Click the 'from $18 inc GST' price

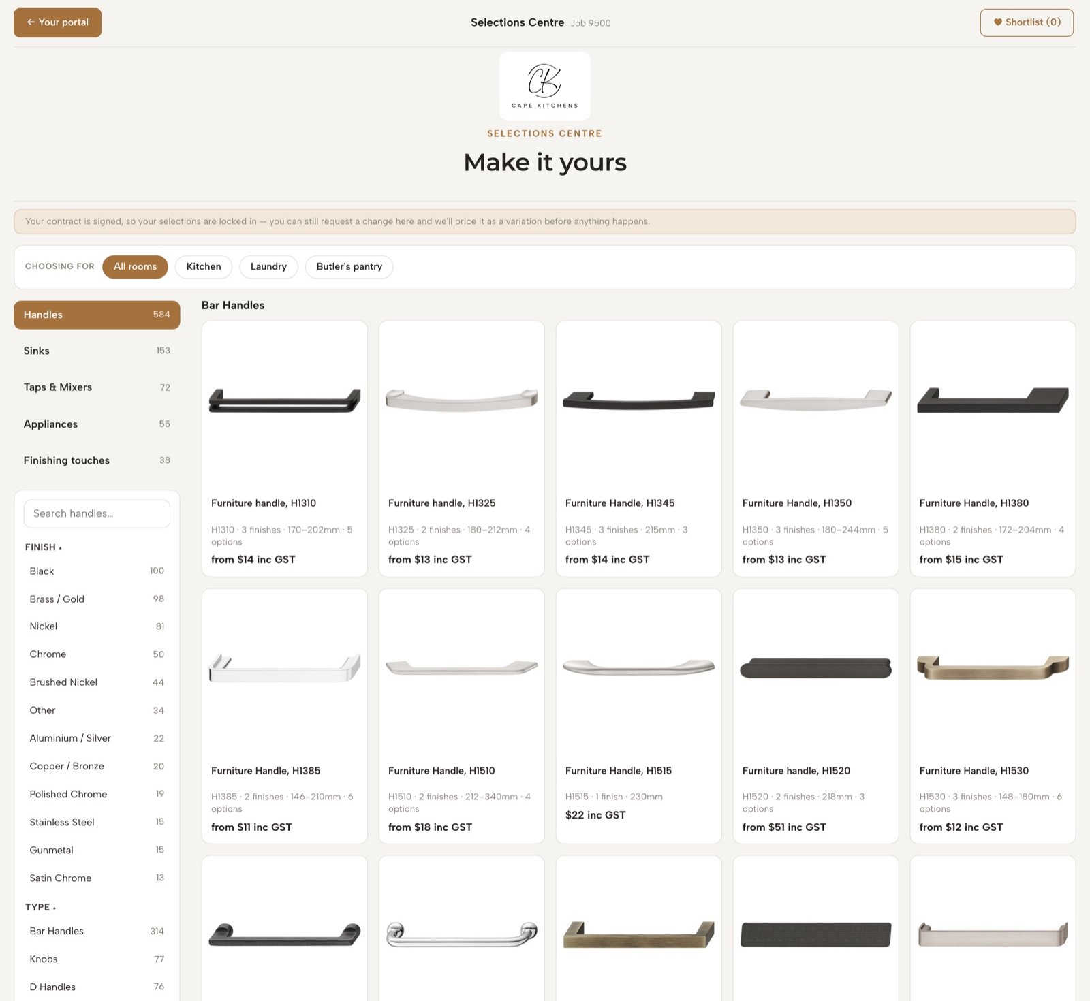coord(430,827)
